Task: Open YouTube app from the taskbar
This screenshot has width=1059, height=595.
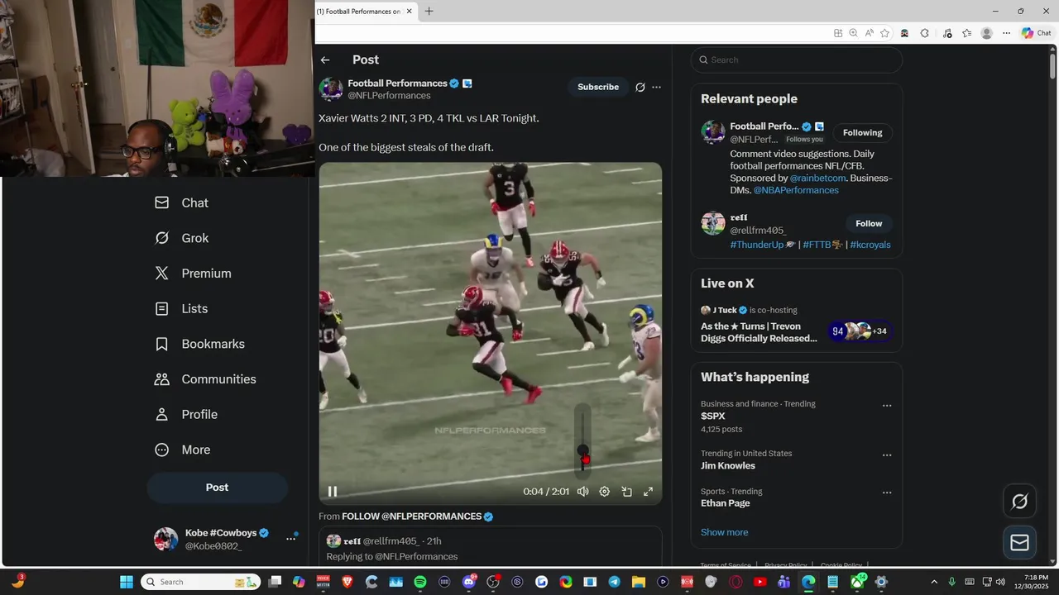Action: pos(760,582)
